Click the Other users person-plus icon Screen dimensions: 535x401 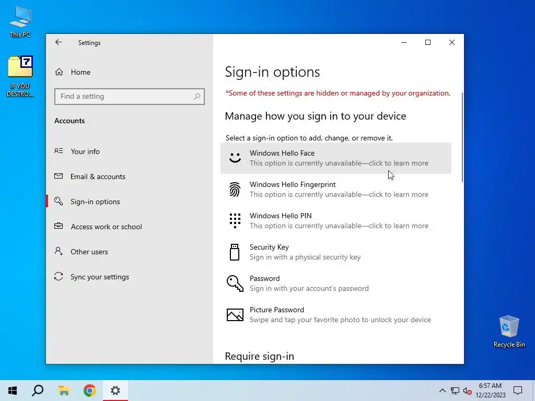[59, 251]
